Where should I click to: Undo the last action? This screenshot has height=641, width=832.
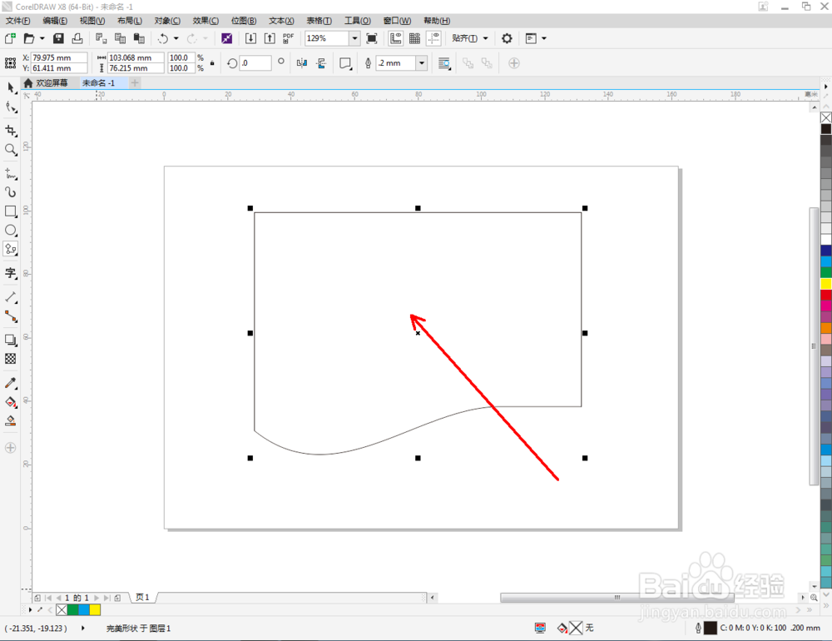(163, 38)
